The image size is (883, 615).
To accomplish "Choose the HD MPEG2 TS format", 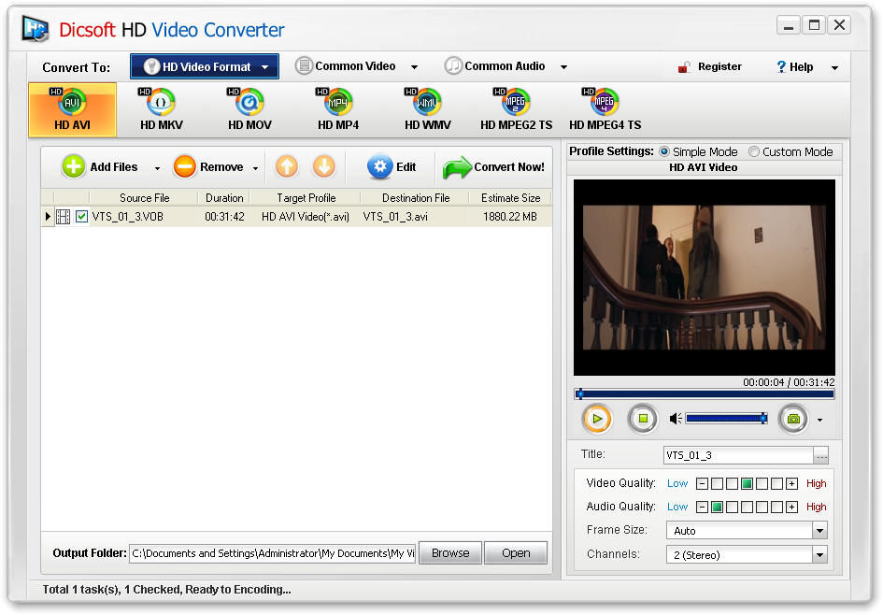I will pyautogui.click(x=516, y=109).
